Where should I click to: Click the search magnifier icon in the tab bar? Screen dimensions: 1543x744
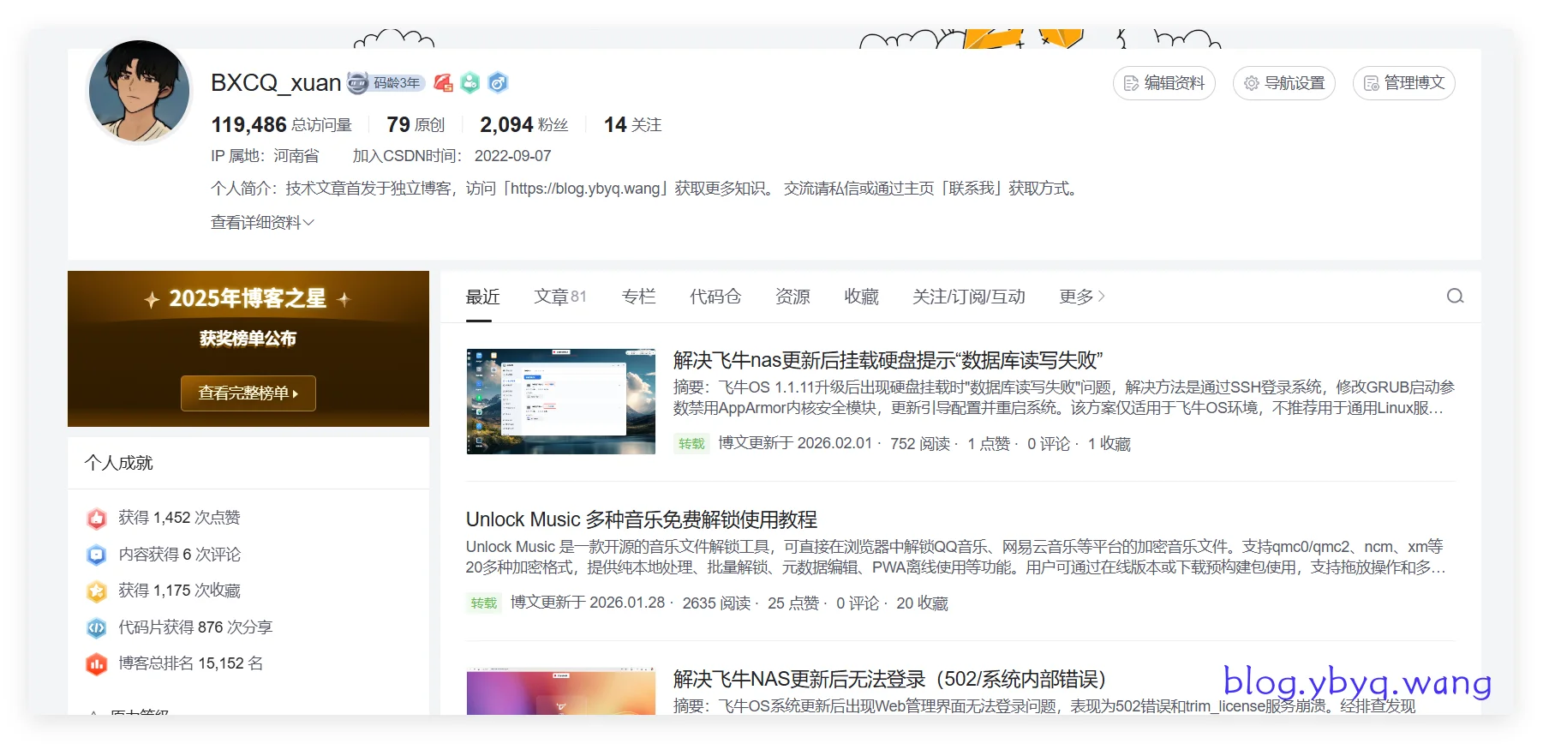[1455, 297]
